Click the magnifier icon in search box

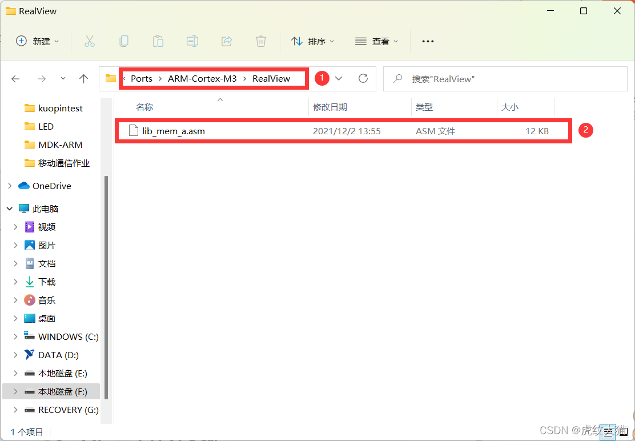pos(397,78)
